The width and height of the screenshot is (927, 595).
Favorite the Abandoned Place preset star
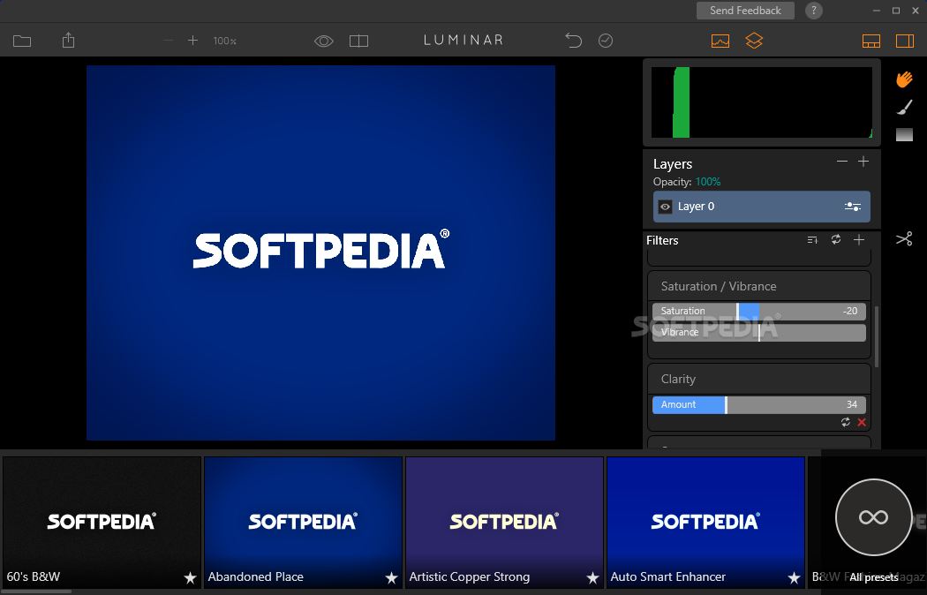click(x=391, y=577)
